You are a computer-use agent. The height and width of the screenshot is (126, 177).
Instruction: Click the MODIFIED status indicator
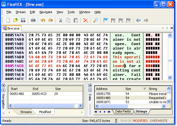[x=140, y=121]
